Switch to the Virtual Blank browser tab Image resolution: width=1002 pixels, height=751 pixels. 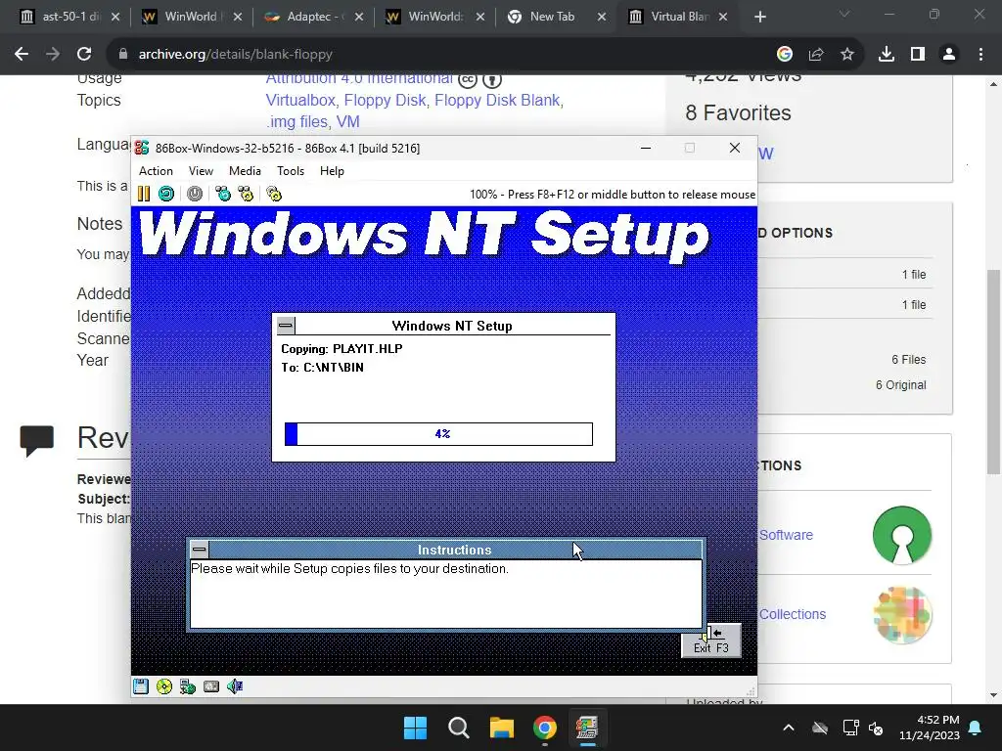coord(679,17)
